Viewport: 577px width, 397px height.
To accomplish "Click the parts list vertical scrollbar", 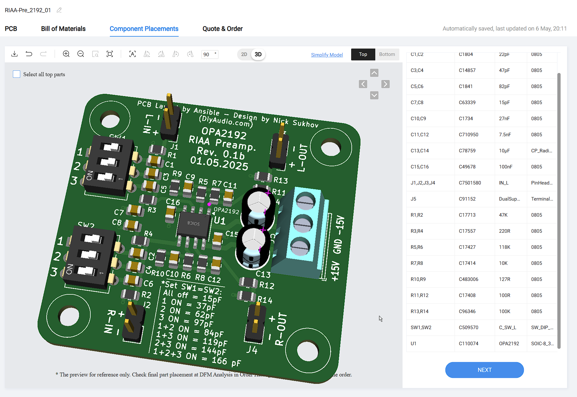I will click(559, 211).
